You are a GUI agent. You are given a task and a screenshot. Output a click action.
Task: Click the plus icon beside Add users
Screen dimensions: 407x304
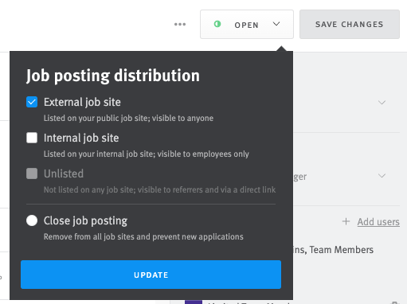tap(346, 221)
